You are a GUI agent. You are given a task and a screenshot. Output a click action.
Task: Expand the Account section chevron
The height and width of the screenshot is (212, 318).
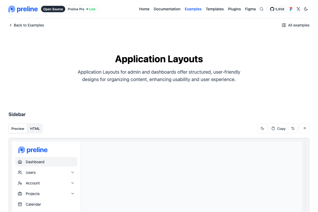click(72, 183)
